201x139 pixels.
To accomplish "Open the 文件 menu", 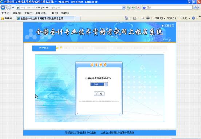I will [x=5, y=13].
